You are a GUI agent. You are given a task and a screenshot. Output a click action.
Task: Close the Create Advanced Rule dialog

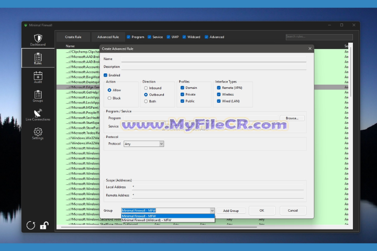[x=310, y=49]
